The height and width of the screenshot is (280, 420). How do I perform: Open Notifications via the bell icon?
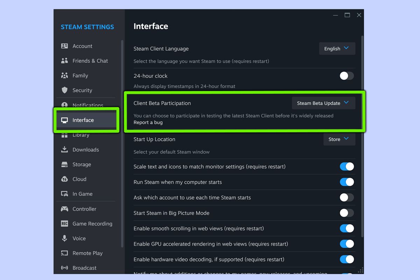[x=65, y=105]
